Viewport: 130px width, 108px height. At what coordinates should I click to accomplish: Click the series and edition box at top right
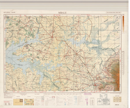(x=114, y=12)
